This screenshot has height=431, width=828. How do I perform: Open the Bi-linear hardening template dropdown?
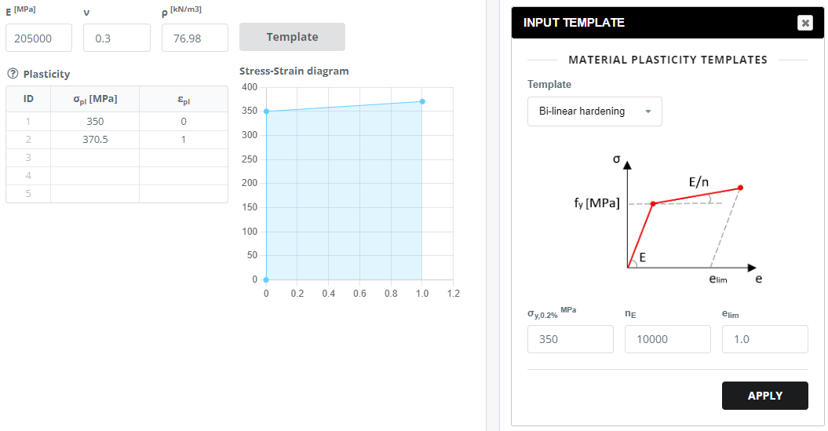point(595,111)
